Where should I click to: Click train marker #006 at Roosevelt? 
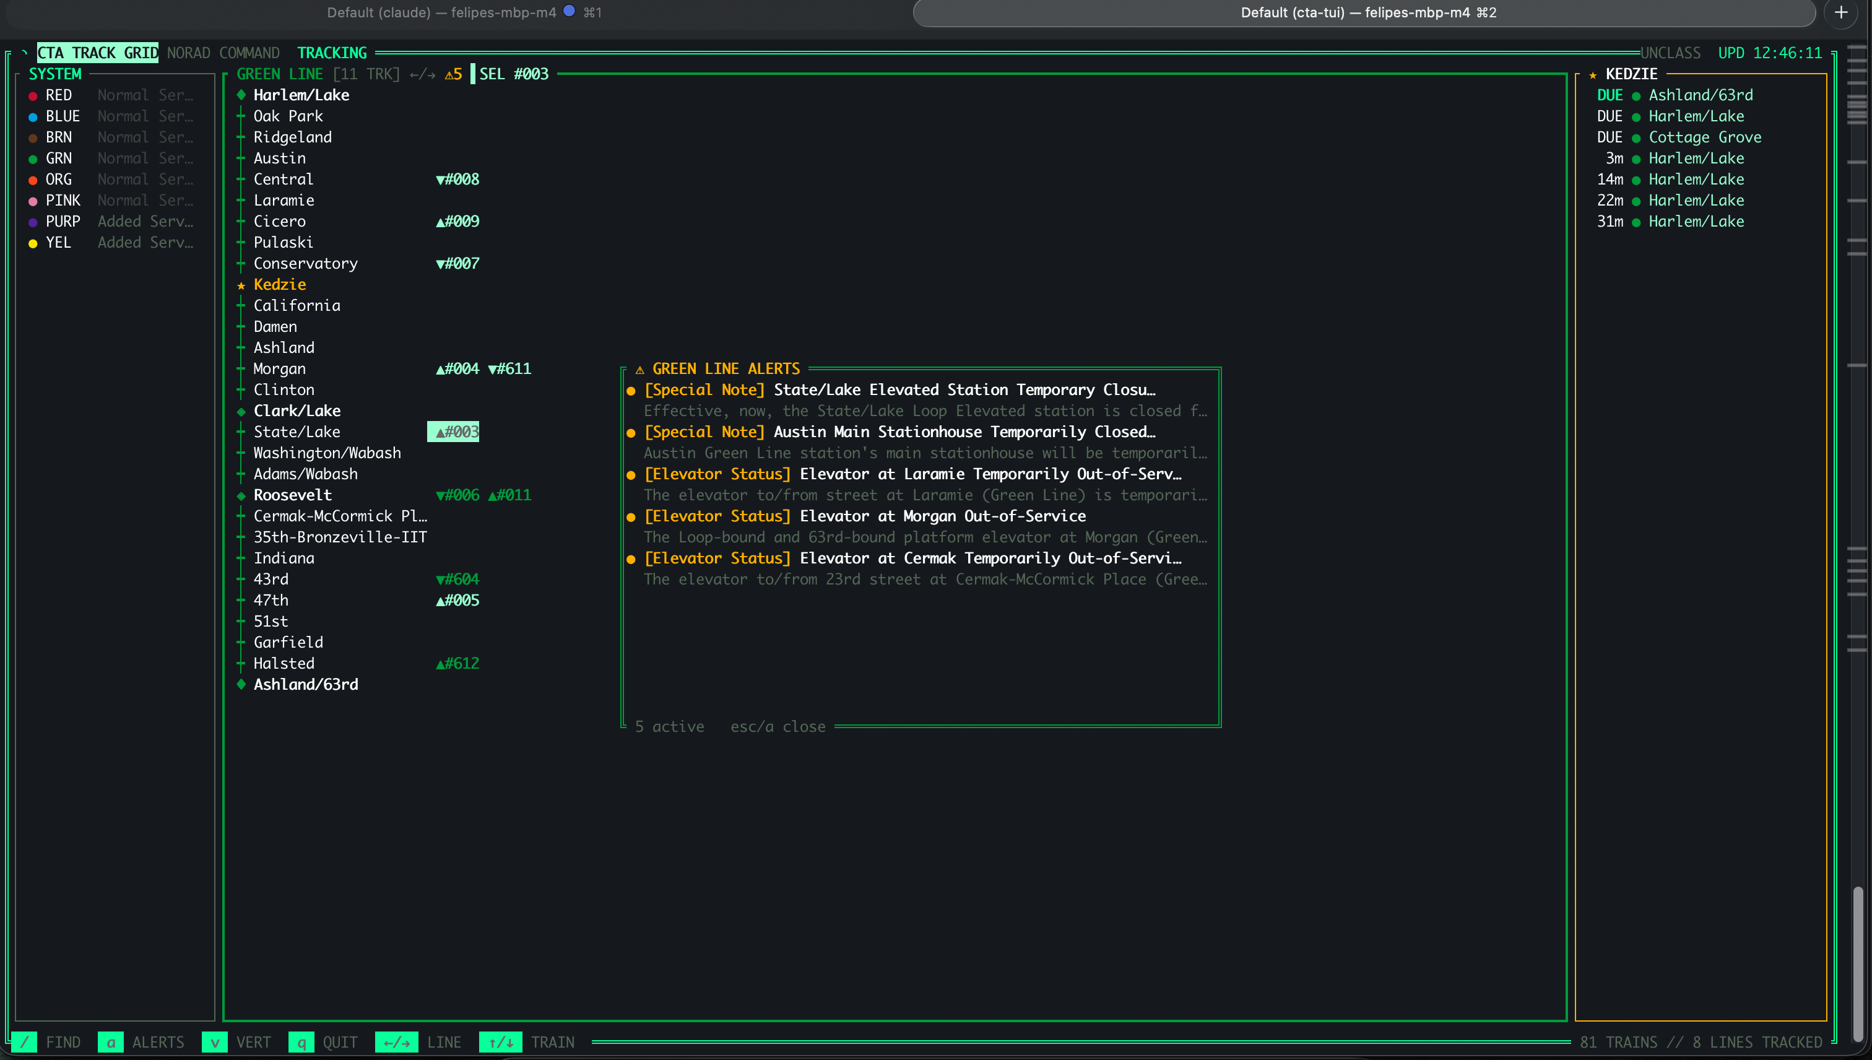pyautogui.click(x=458, y=495)
